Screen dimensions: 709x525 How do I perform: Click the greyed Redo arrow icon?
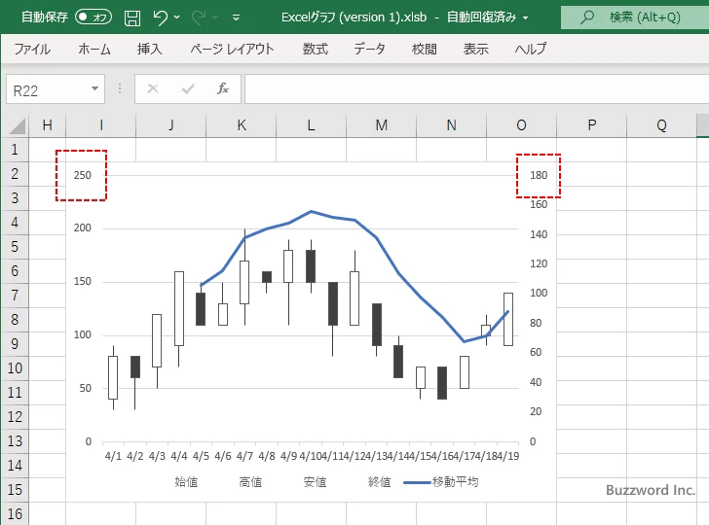pos(199,17)
